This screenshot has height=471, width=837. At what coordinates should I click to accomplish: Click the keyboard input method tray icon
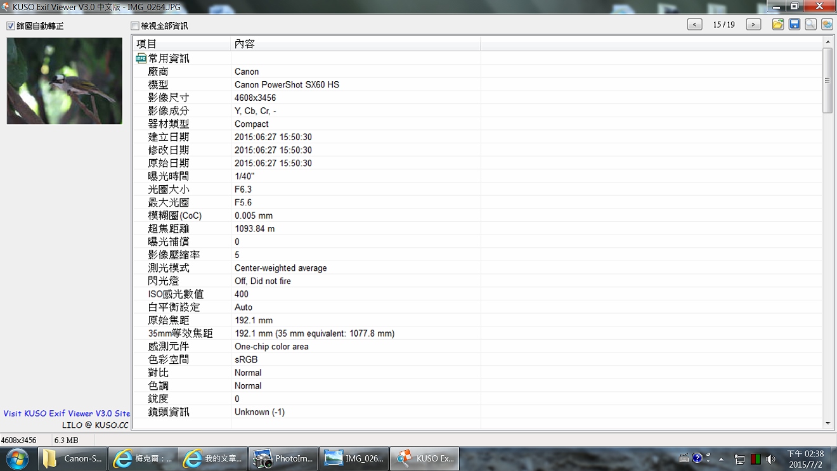684,458
